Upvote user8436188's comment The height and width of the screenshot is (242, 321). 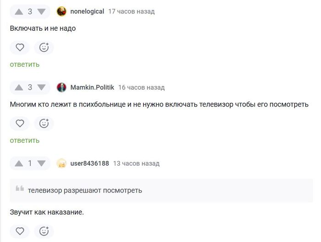19,163
